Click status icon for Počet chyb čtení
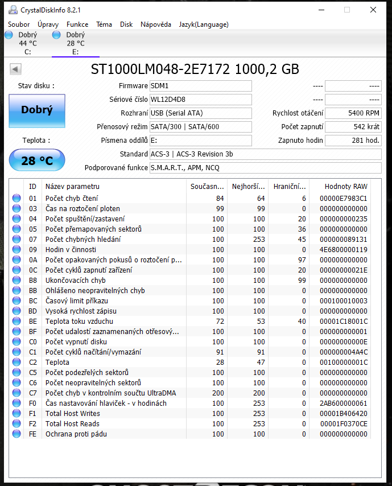 point(16,198)
